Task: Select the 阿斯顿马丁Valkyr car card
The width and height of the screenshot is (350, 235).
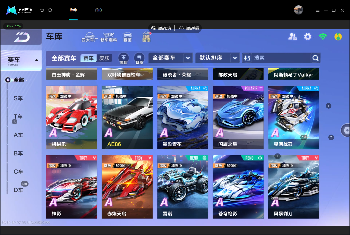Action: pos(294,74)
